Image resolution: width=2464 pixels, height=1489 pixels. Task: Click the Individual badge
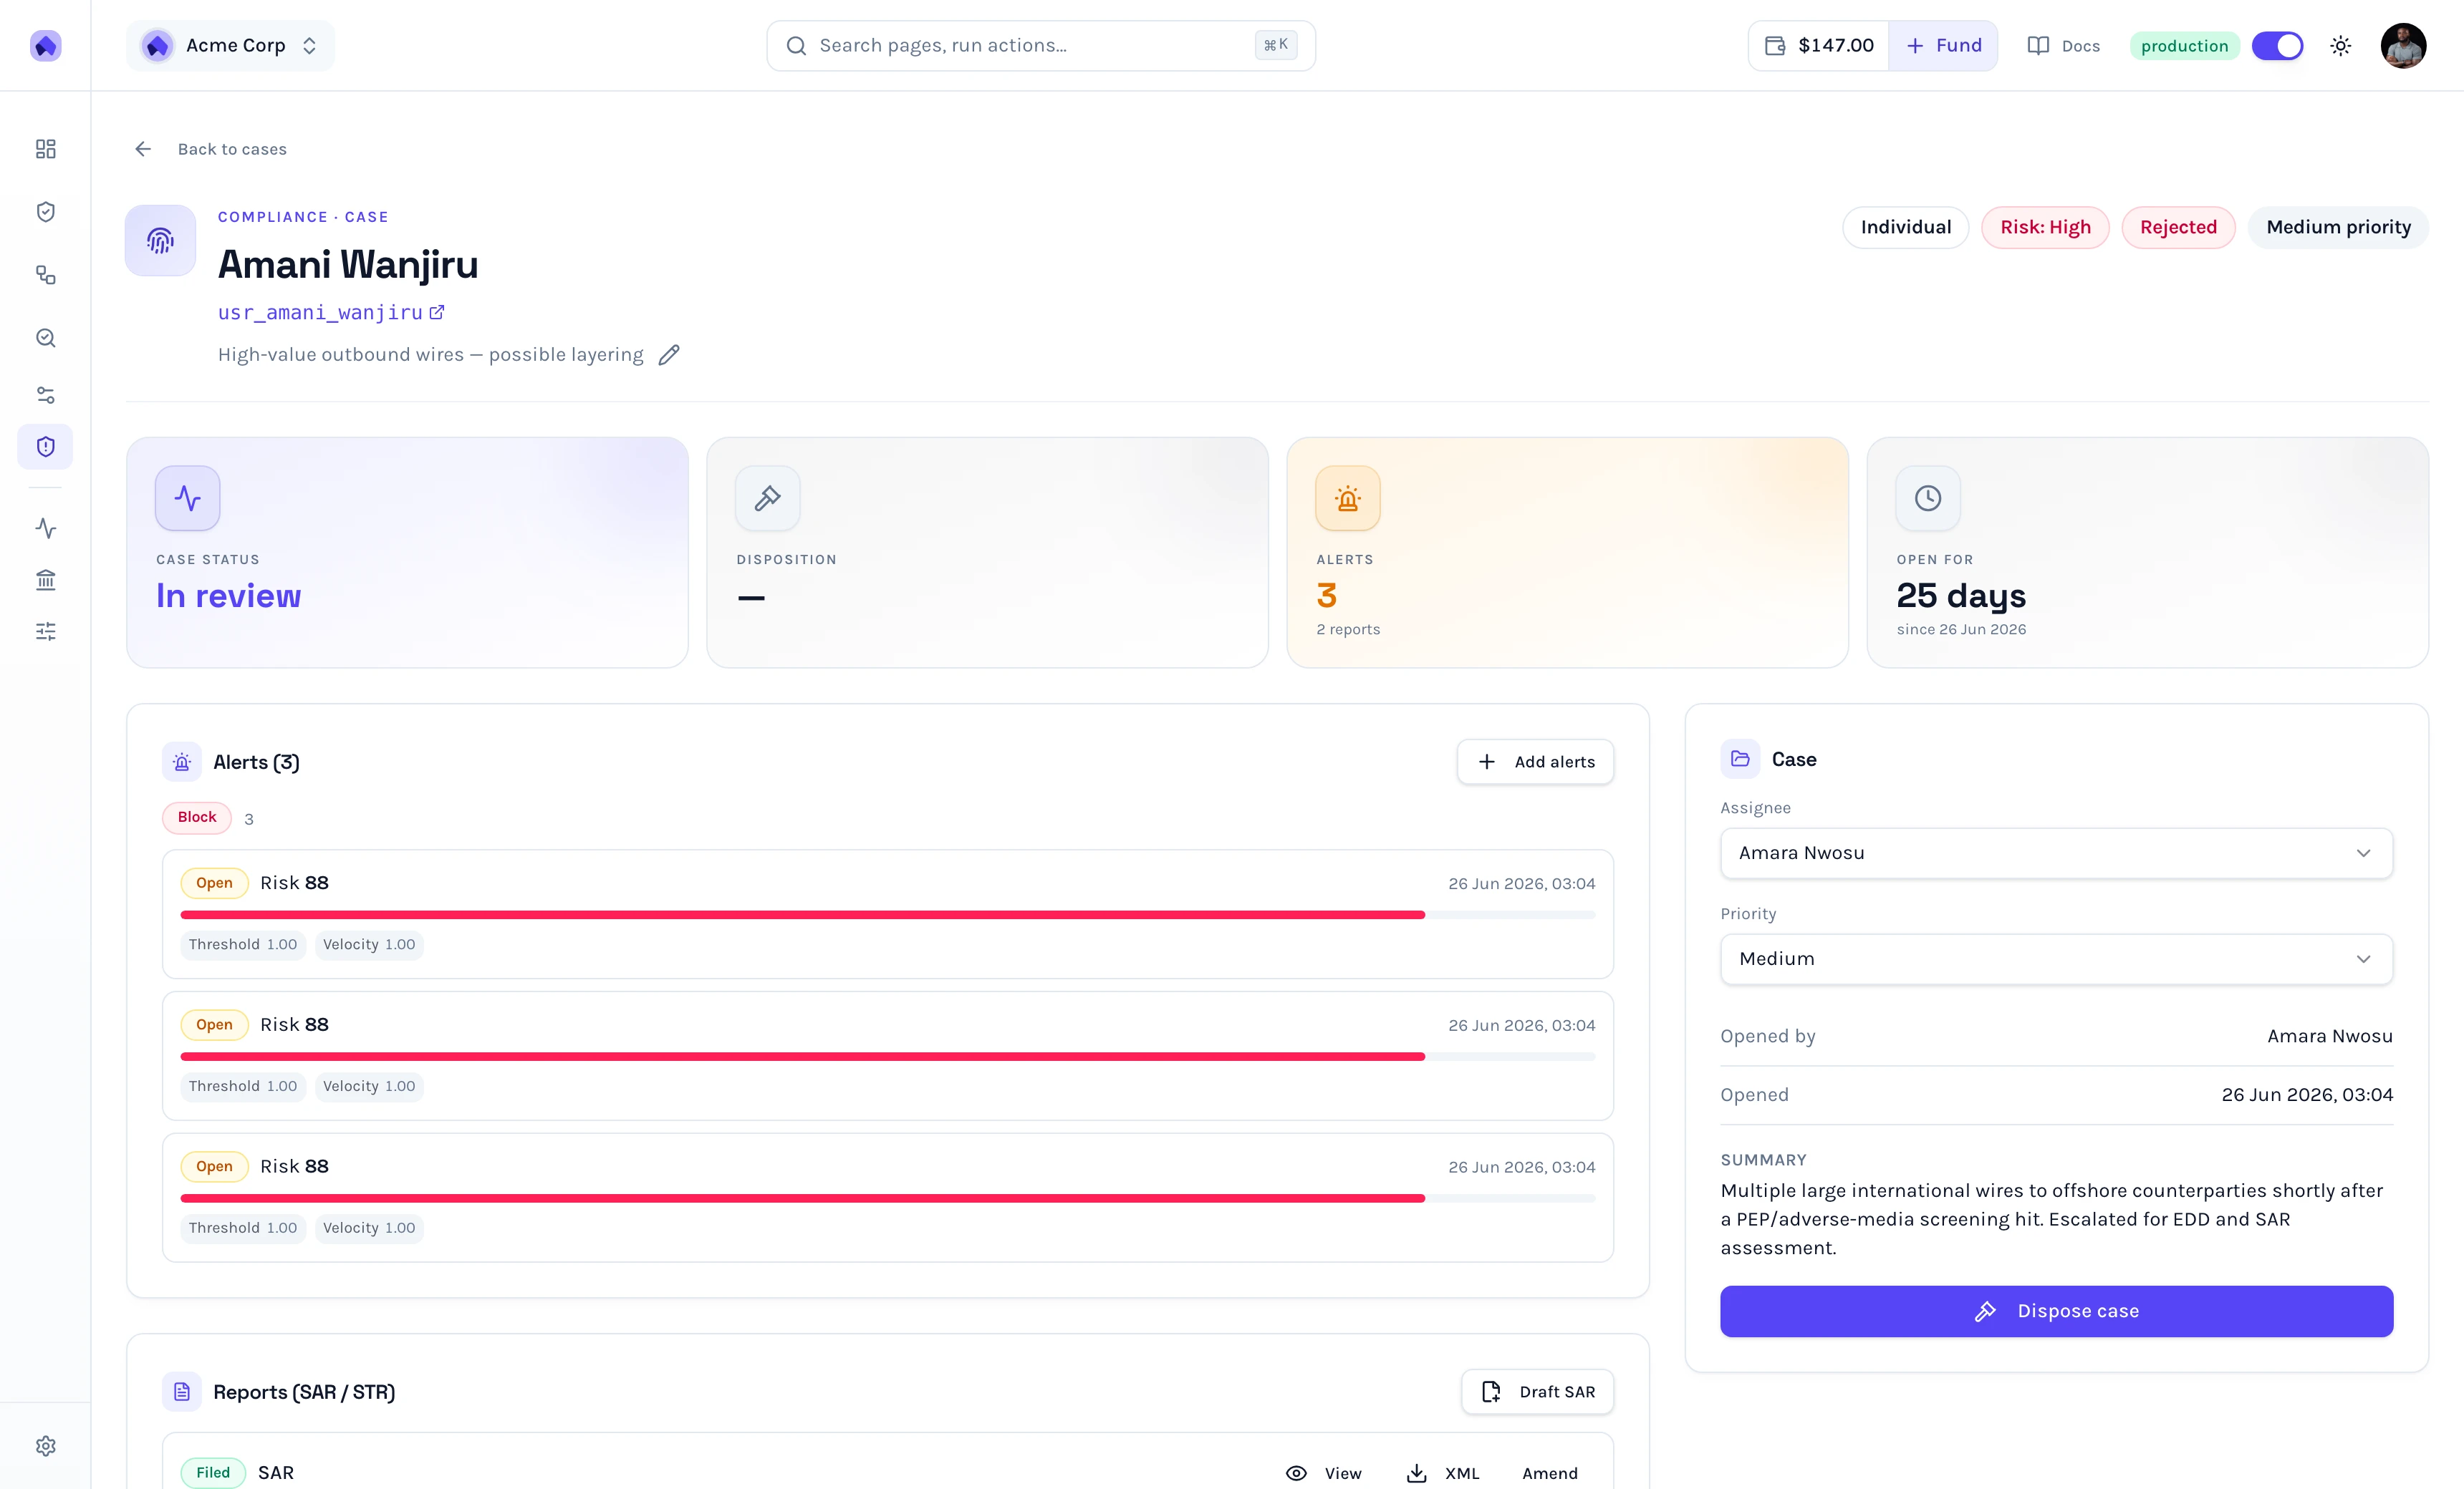(1905, 227)
